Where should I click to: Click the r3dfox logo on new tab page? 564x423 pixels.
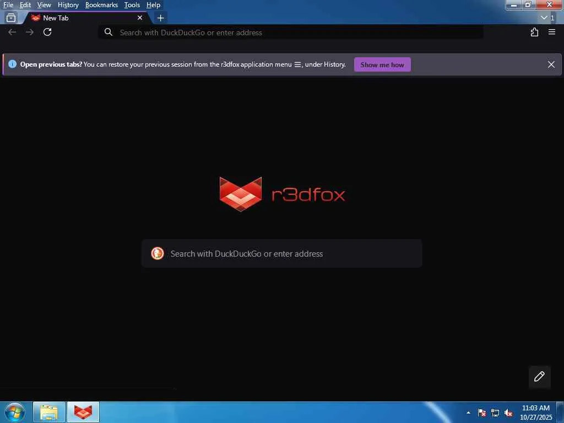click(x=282, y=194)
